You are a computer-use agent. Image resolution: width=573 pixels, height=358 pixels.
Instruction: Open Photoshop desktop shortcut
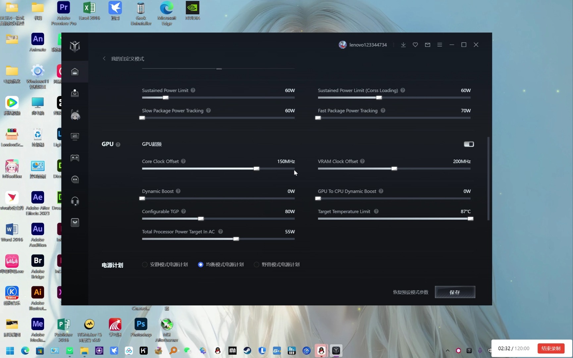click(141, 327)
